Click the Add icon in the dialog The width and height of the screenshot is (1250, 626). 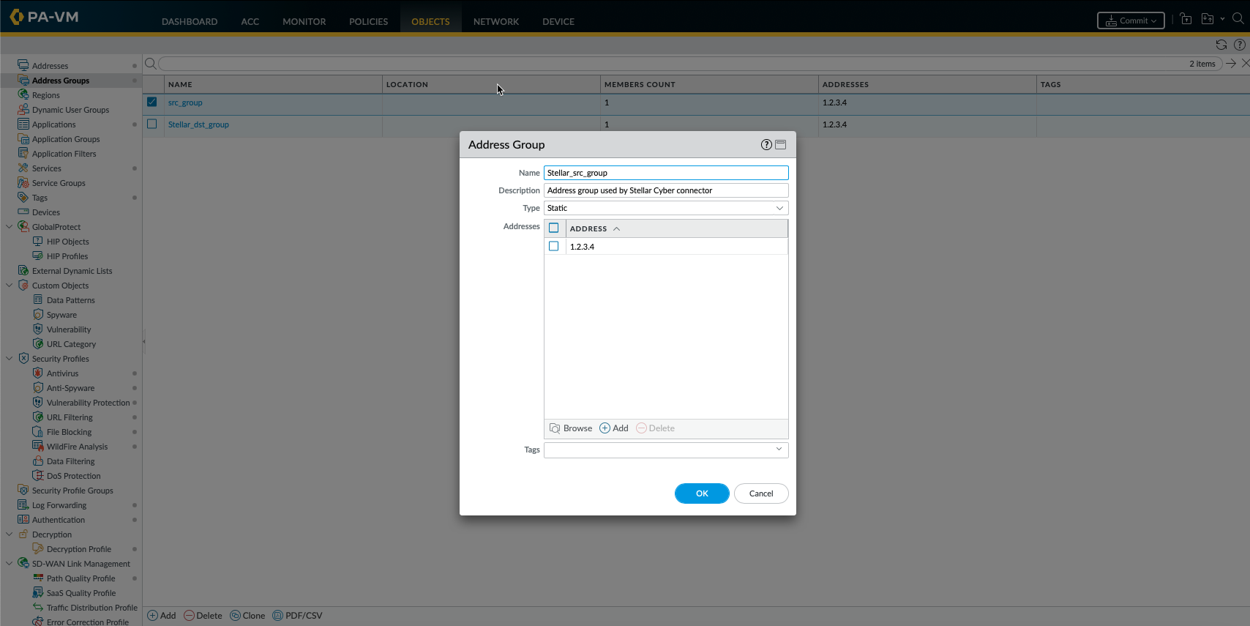tap(605, 428)
